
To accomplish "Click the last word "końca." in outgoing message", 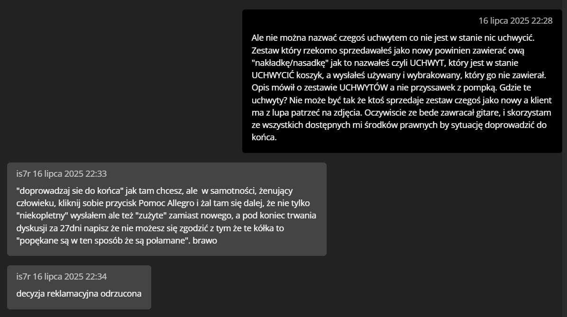I will 264,137.
